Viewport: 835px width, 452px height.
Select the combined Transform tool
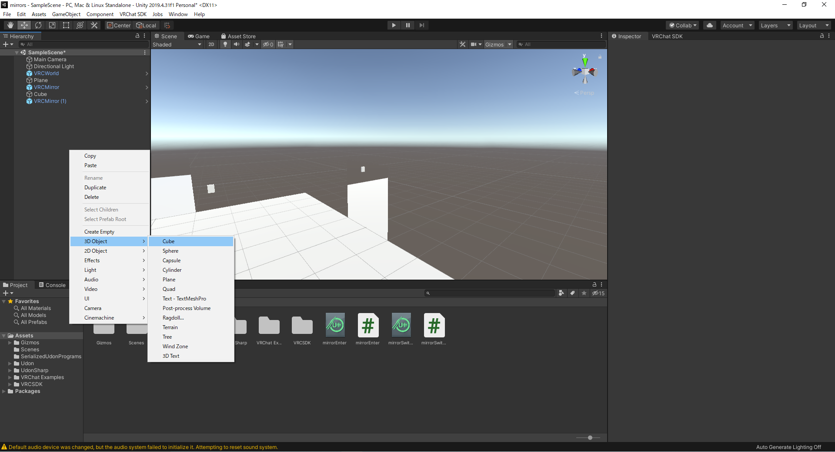[x=80, y=25]
